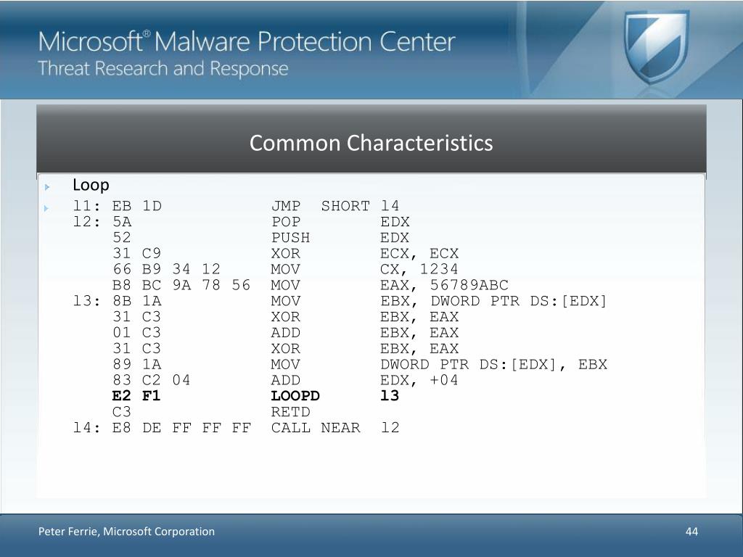This screenshot has height=557, width=743.
Task: Click the JMP SHORT l4 instruction
Action: (x=335, y=206)
